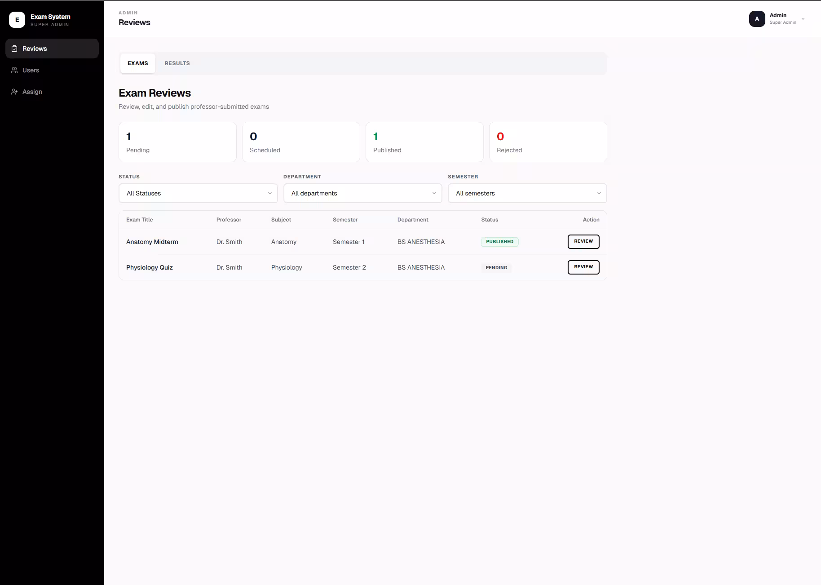Click the Anatomy Midterm title cell
This screenshot has height=585, width=821.
pyautogui.click(x=152, y=242)
